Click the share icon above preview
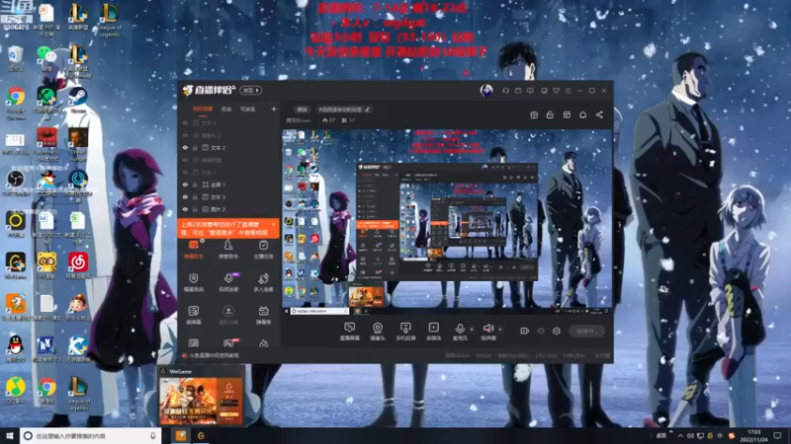 tap(599, 114)
